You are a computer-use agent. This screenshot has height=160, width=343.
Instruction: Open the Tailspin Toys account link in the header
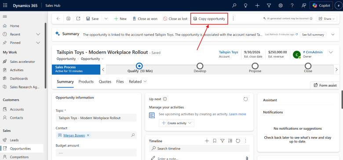pos(228,52)
